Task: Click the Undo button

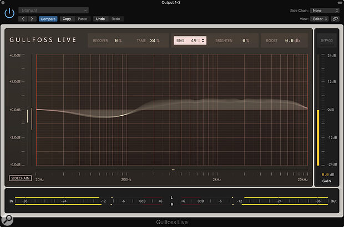Action: click(100, 19)
